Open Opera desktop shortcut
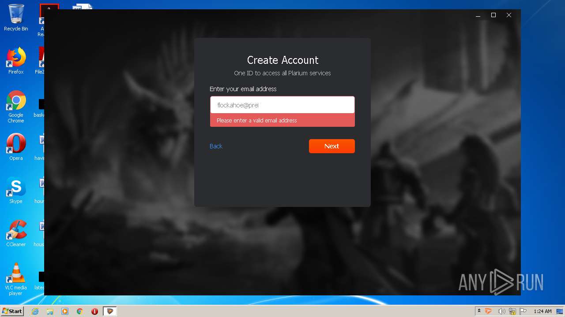Screen dimensions: 565x317 (x=16, y=147)
